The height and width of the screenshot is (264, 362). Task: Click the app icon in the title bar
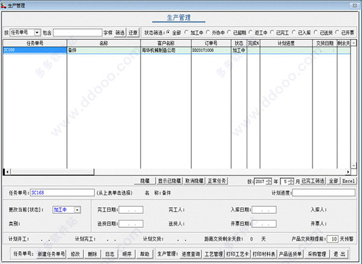pyautogui.click(x=4, y=5)
